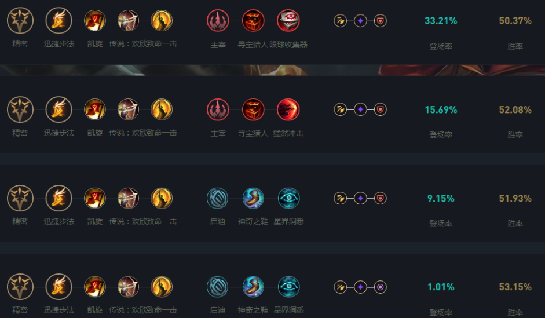Click the Sudden Impact (猛然冲击) rune icon
The width and height of the screenshot is (545, 318).
288,109
